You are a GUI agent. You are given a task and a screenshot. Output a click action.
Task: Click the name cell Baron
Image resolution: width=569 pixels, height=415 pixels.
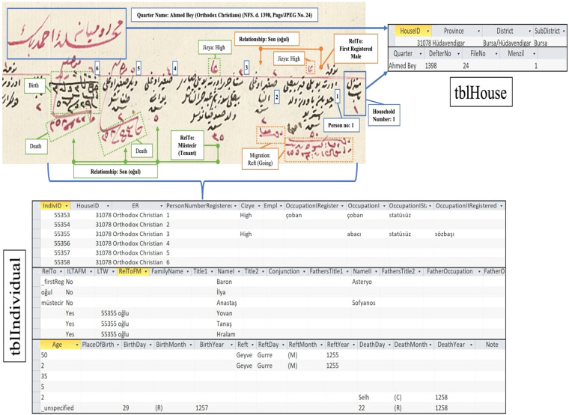(x=225, y=282)
